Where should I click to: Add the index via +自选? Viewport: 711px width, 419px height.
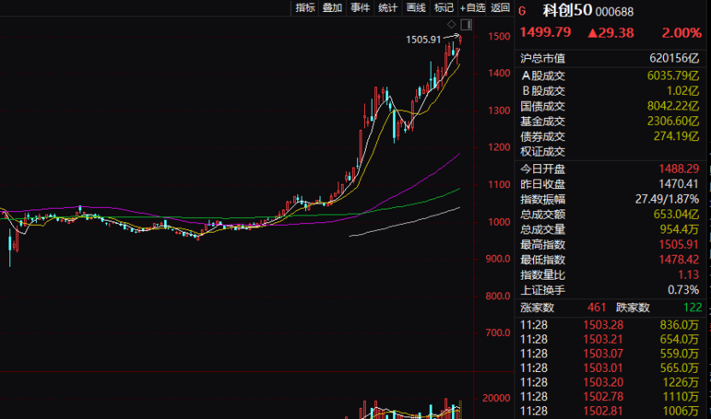point(473,8)
